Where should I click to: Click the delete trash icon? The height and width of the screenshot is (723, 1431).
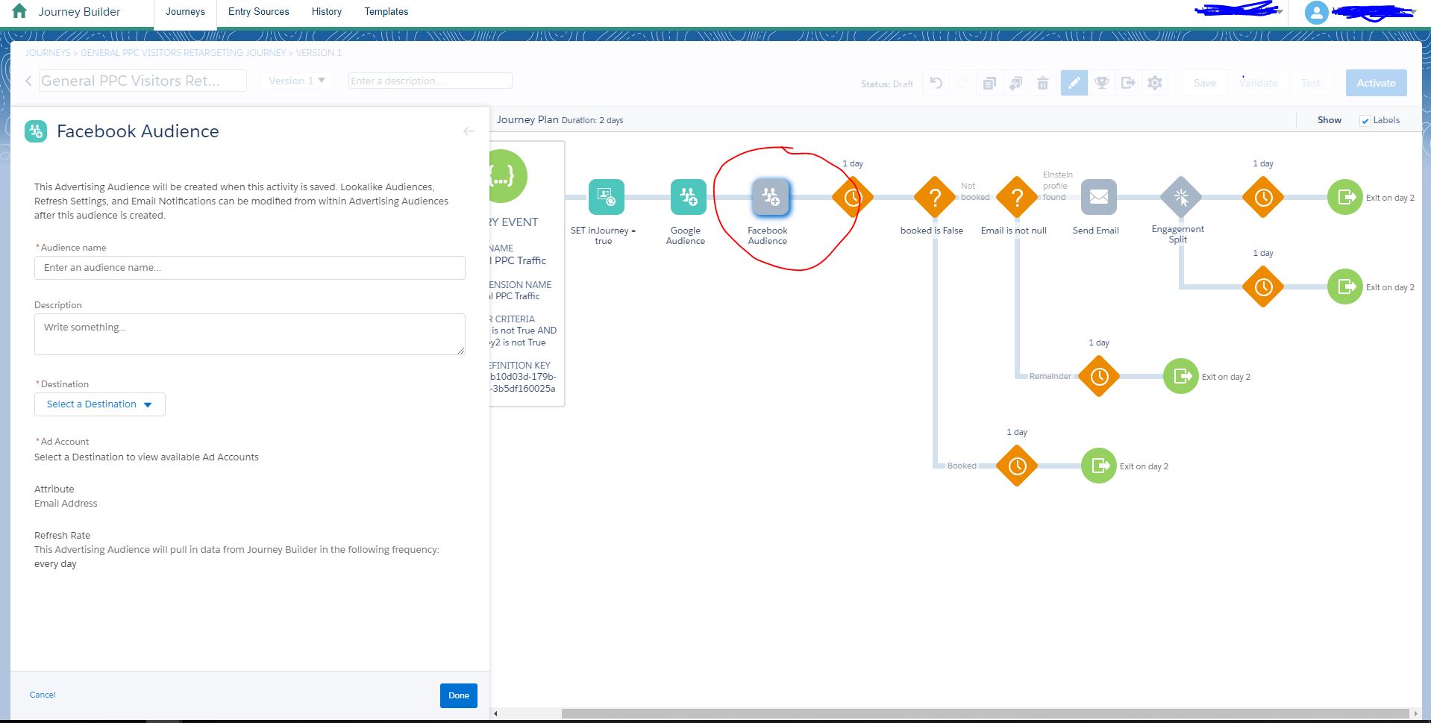click(1043, 83)
